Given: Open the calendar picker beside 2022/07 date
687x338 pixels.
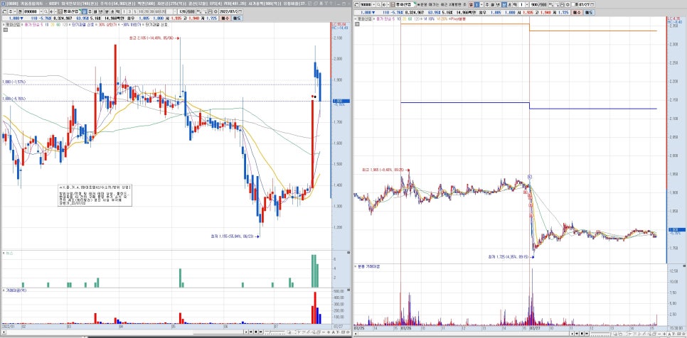Looking at the screenshot, I should point(240,12).
